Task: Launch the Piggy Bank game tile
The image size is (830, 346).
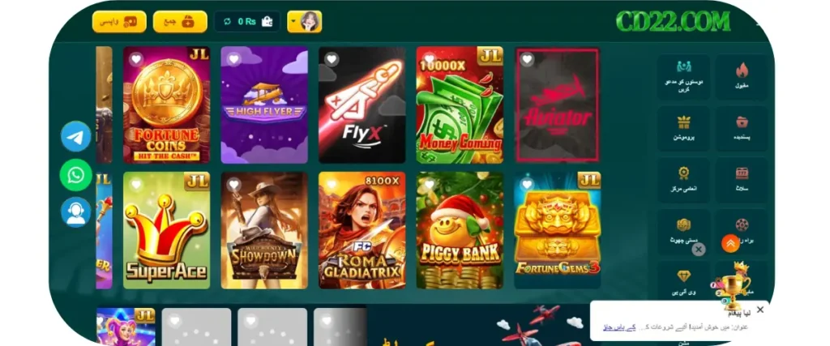Action: point(460,230)
